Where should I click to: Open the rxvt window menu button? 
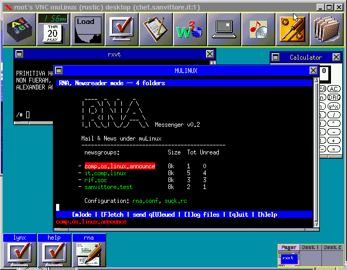tap(19, 54)
